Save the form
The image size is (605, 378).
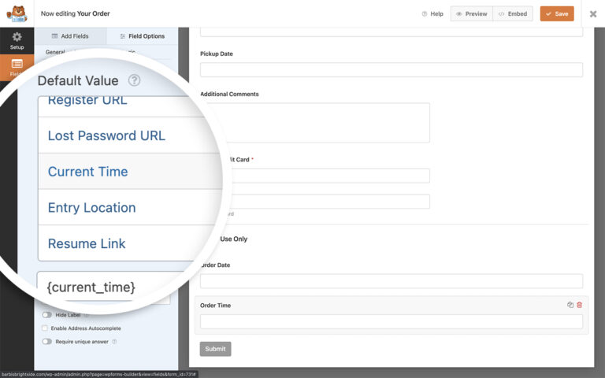[557, 14]
